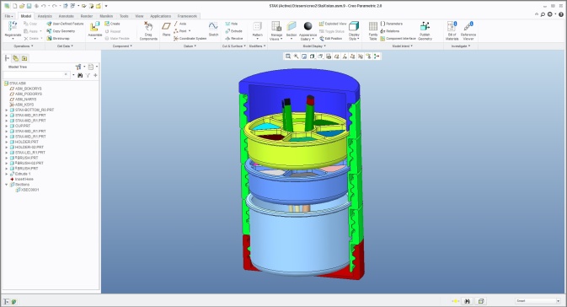Image resolution: width=567 pixels, height=307 pixels.
Task: Open the Applications tab
Action: coord(161,16)
